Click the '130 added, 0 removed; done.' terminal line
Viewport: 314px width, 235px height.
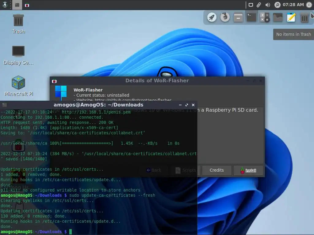click(x=33, y=216)
